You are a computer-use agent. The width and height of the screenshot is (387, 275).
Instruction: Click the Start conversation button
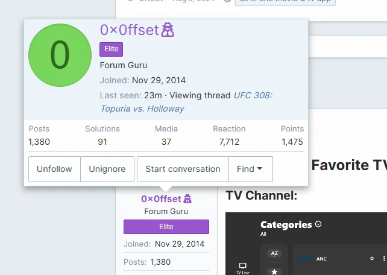183,169
